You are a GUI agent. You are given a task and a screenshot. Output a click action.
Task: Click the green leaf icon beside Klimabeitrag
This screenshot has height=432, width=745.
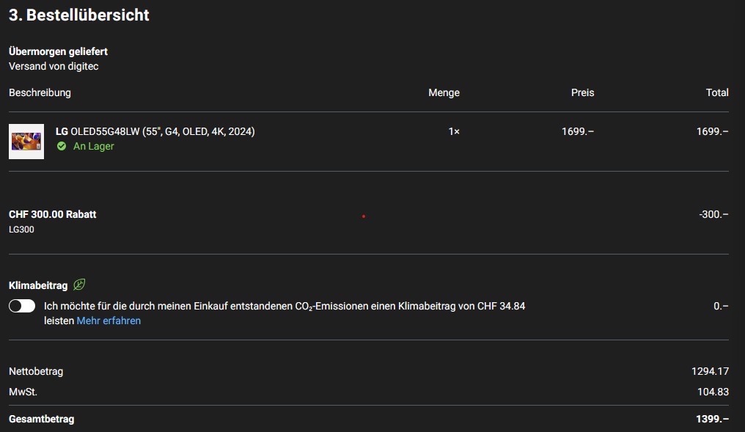click(79, 285)
